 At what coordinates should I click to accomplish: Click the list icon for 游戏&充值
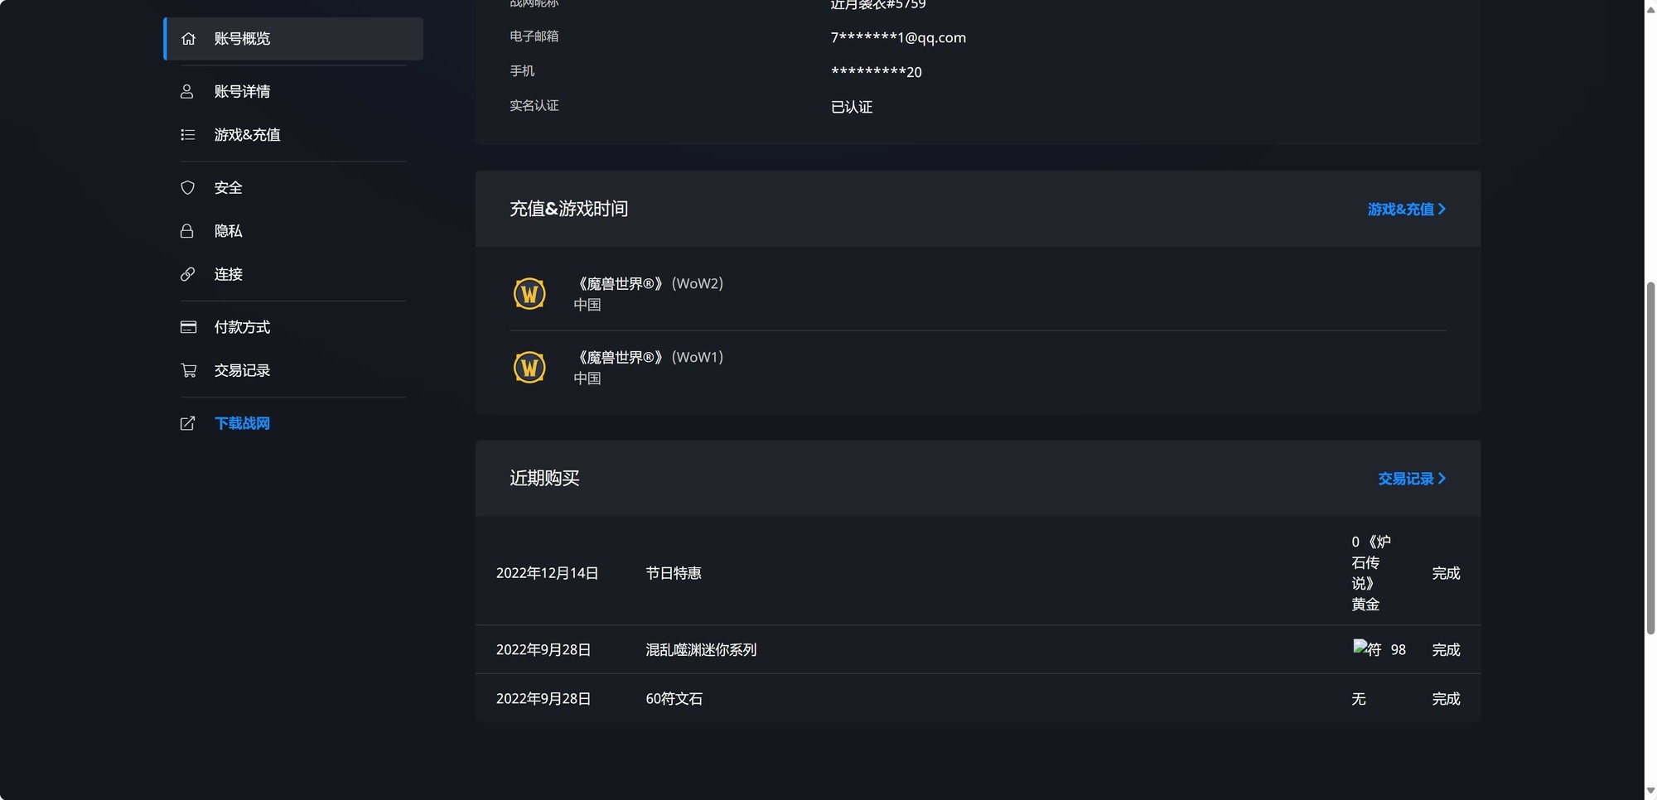click(x=188, y=135)
